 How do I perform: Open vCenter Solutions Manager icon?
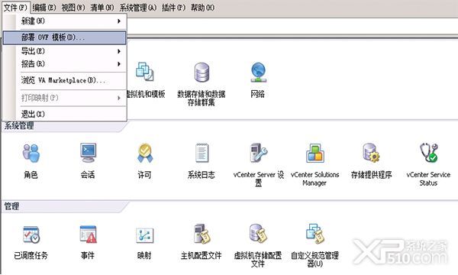click(314, 153)
